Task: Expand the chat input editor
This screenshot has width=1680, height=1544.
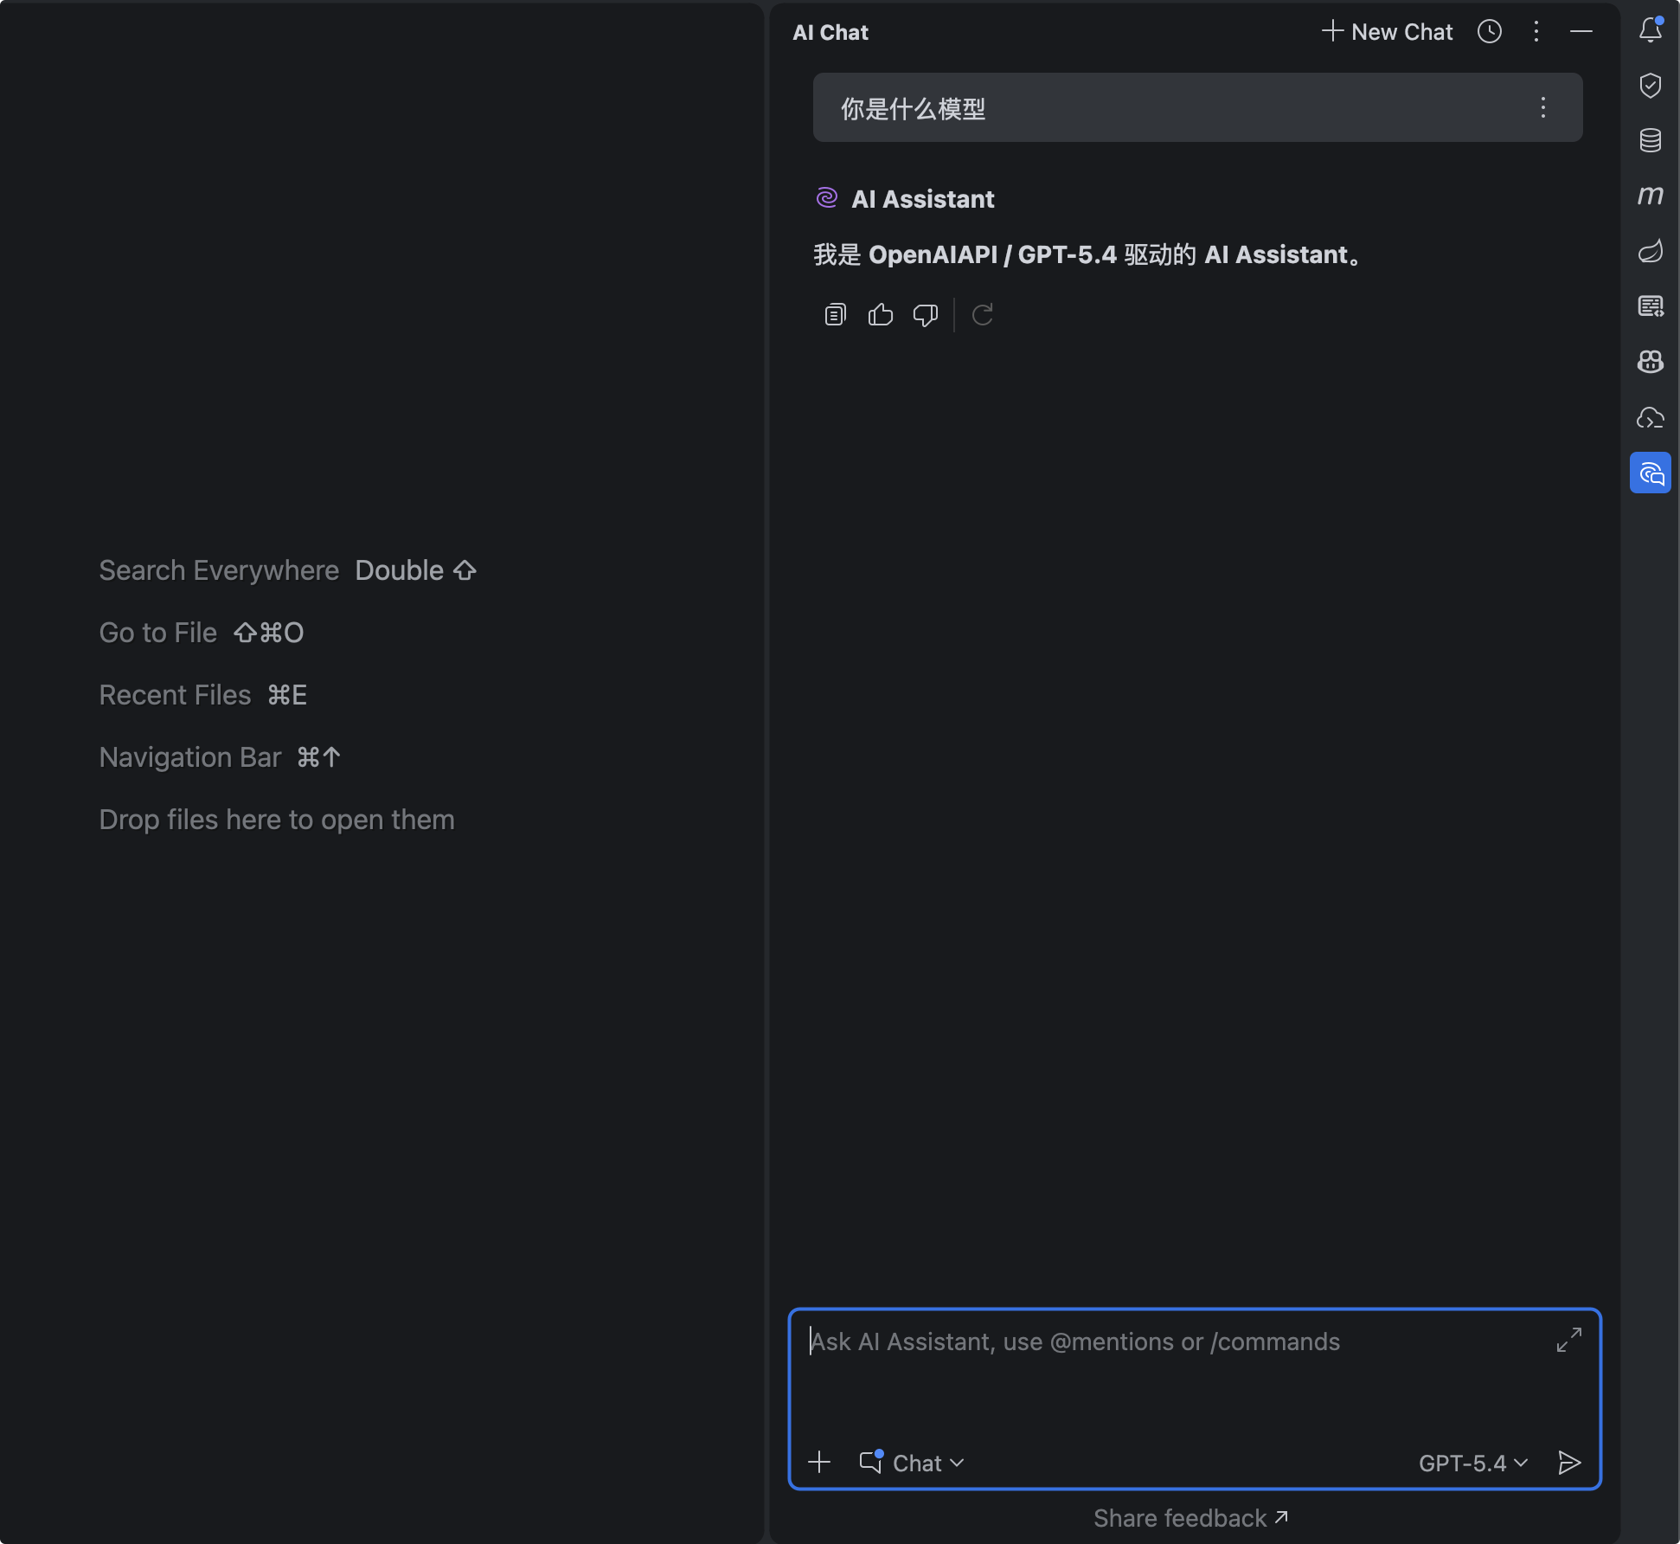Action: pos(1568,1340)
